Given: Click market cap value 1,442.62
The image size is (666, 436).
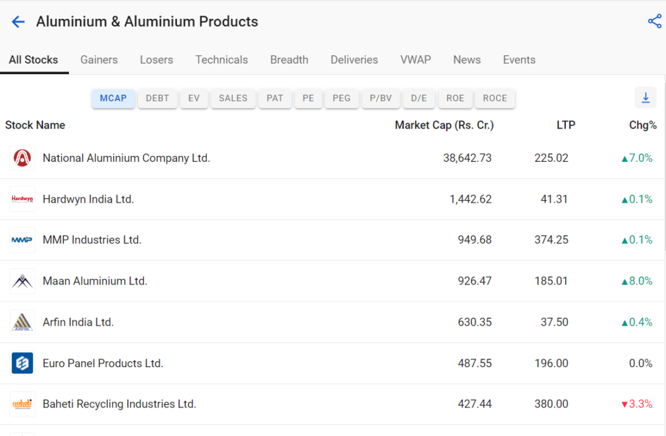Looking at the screenshot, I should [471, 199].
